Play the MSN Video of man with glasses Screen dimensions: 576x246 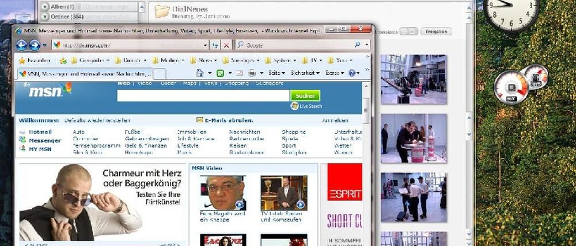223,193
